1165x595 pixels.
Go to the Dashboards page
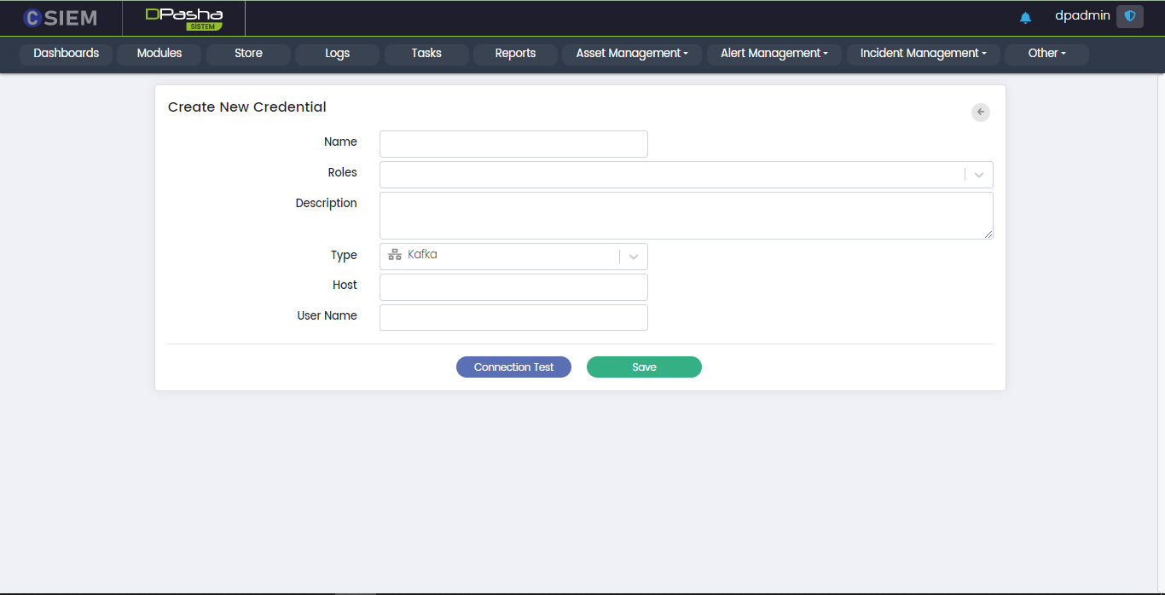pos(66,54)
